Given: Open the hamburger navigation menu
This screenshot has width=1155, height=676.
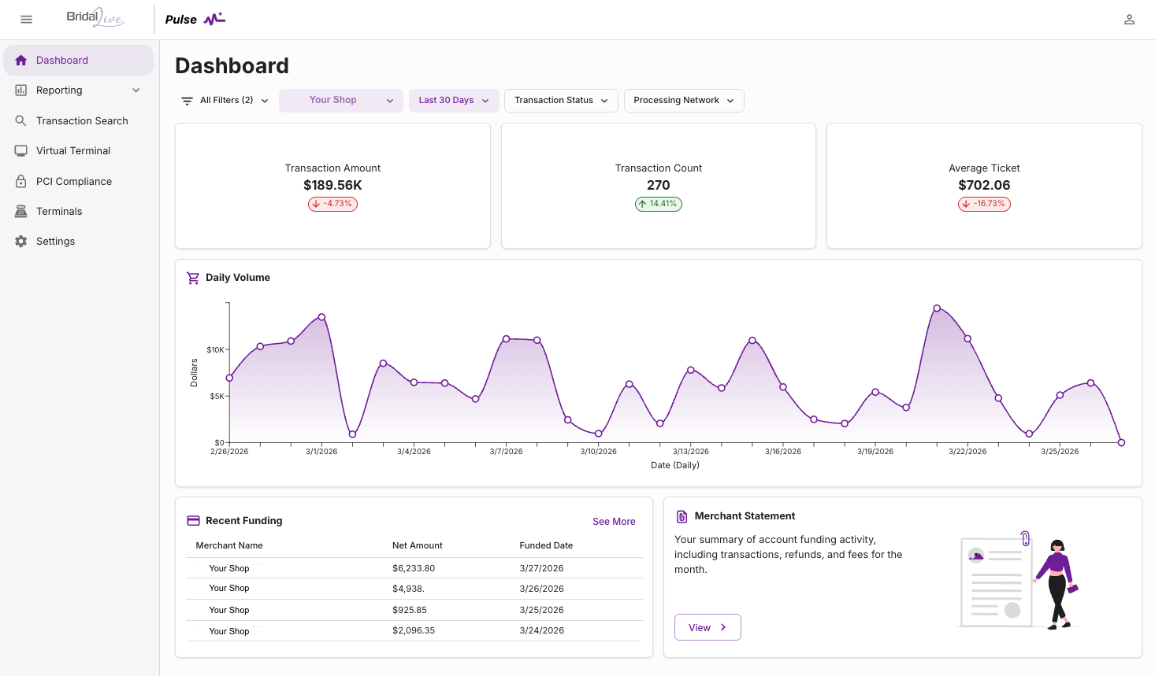Looking at the screenshot, I should click(26, 20).
